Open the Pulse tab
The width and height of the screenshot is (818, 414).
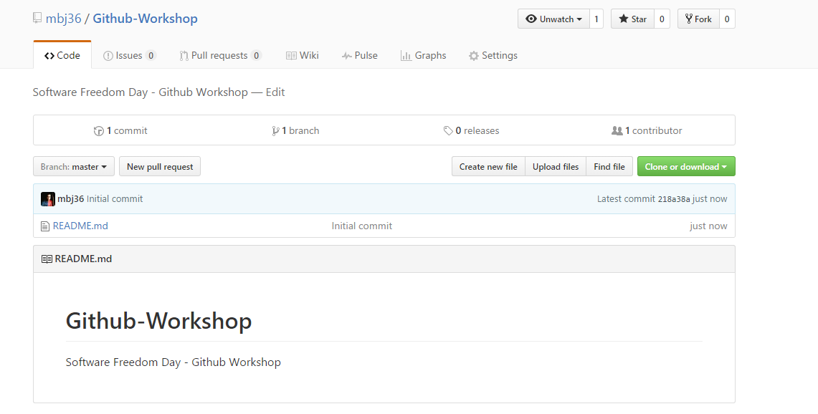coord(359,55)
